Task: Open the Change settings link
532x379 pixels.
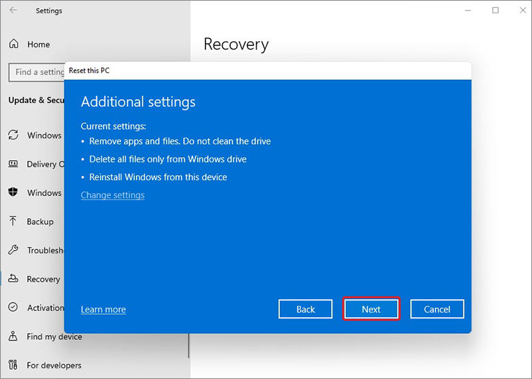Action: (112, 195)
